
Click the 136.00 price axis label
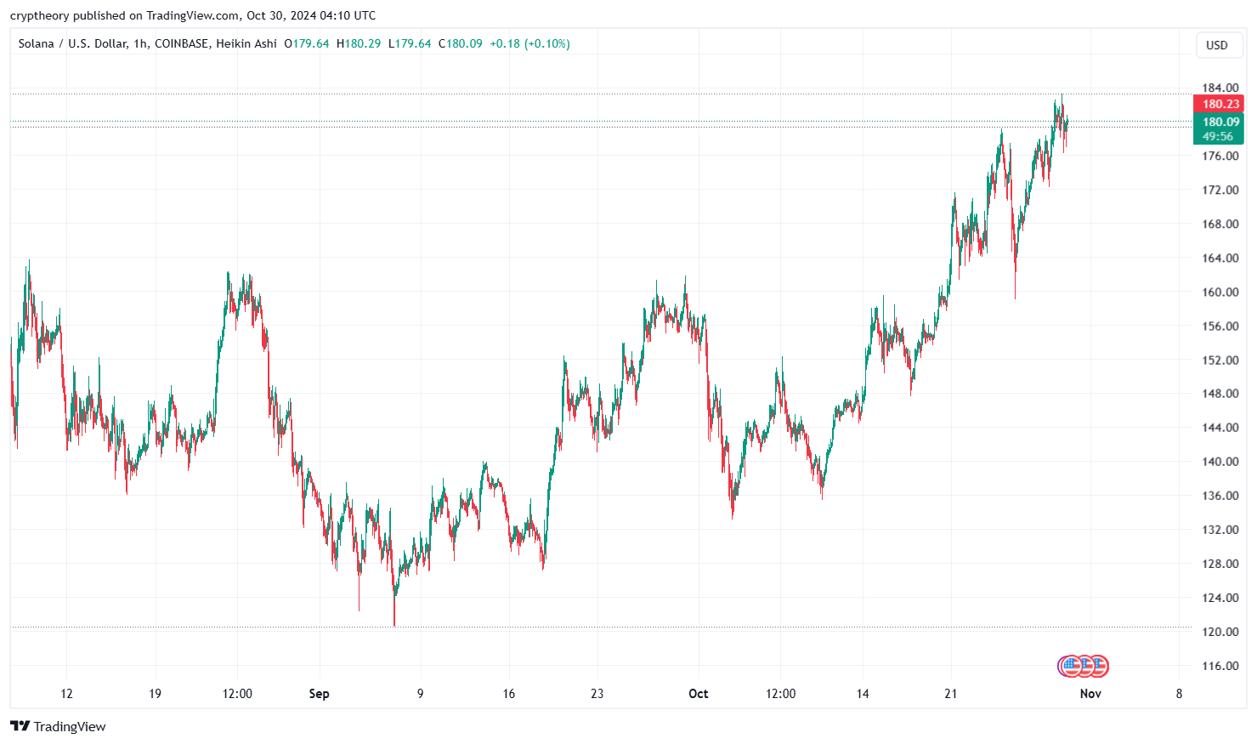coord(1220,495)
